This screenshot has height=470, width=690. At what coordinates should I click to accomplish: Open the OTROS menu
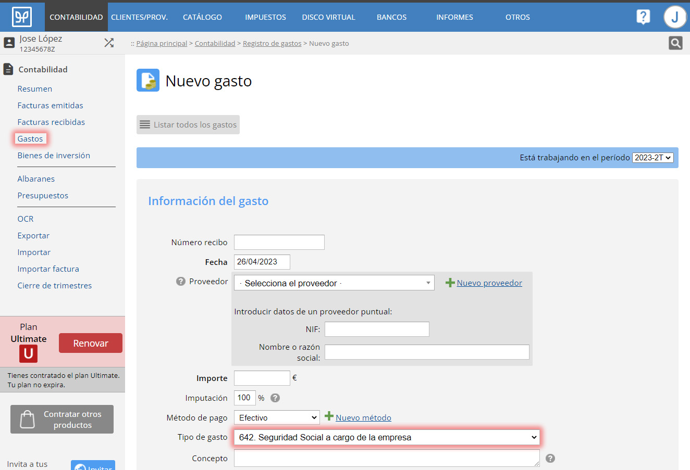tap(517, 17)
